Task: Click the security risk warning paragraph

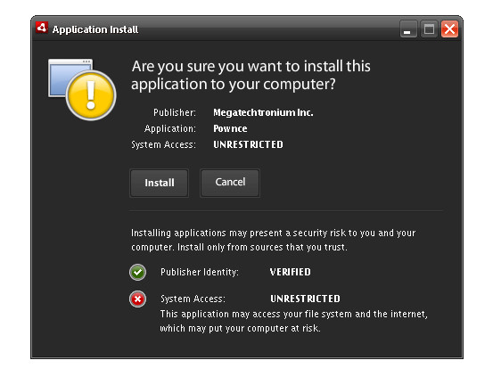Action: 273,240
